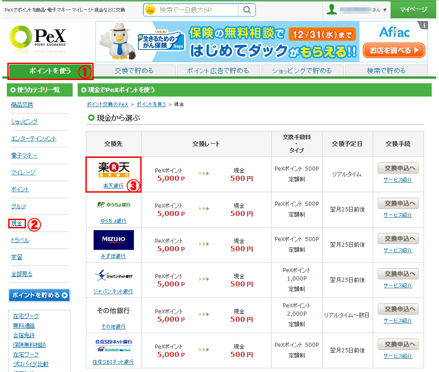Open ポイント category link in sidebar
Screen dimensions: 439x372
tap(20, 189)
